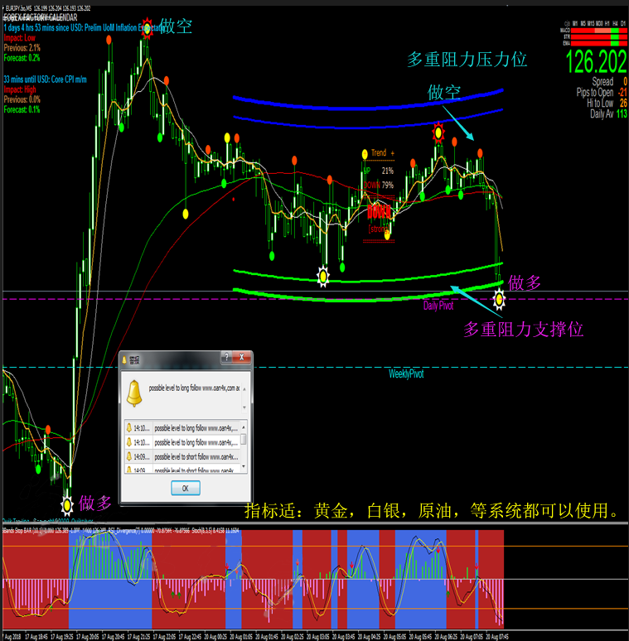Click the small bell icon in dialog title
This screenshot has height=641, width=629.
pyautogui.click(x=125, y=360)
